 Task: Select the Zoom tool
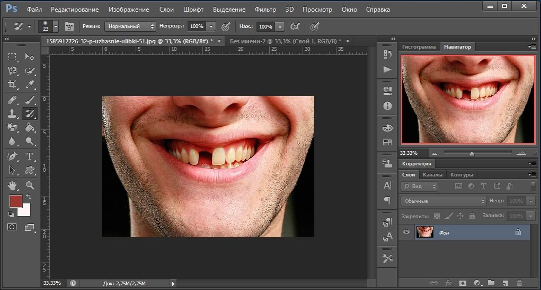pyautogui.click(x=30, y=185)
